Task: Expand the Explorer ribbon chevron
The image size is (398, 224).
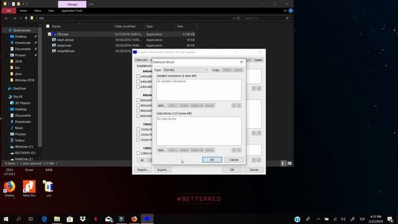Action: tap(285, 11)
